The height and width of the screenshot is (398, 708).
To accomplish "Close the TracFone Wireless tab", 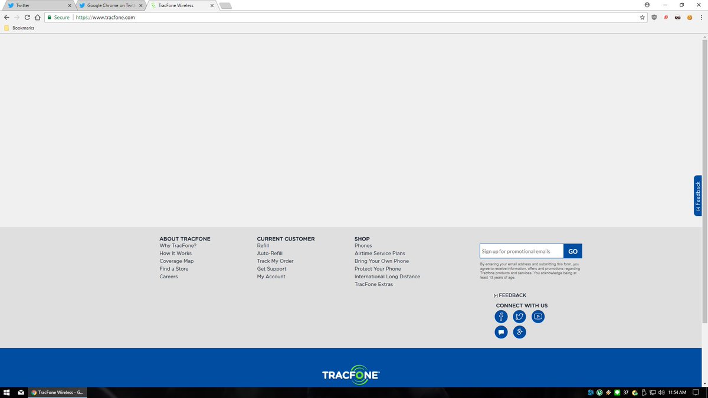I will click(211, 5).
